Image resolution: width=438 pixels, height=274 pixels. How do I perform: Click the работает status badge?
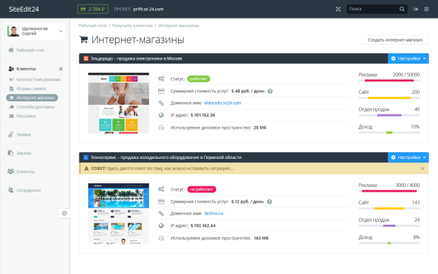pyautogui.click(x=198, y=79)
